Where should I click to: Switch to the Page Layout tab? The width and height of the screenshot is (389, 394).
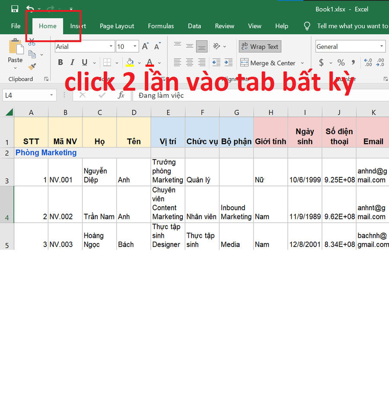(117, 26)
